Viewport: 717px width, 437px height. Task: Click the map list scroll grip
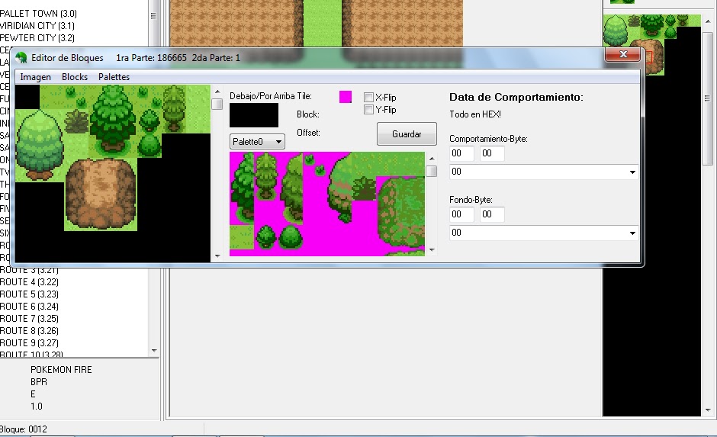(153, 15)
